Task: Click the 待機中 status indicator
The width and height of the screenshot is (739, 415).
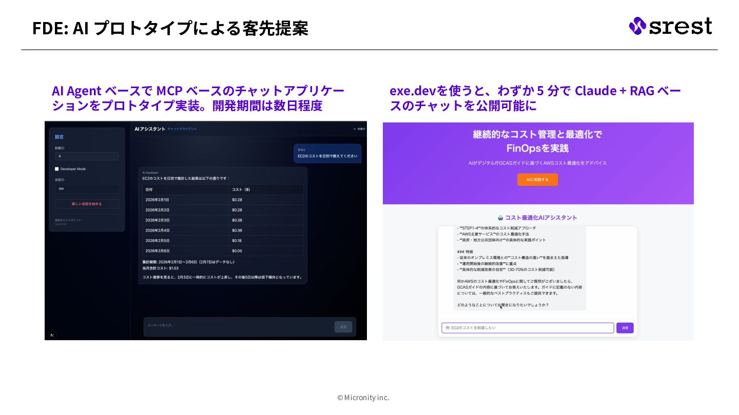Action: [x=359, y=129]
